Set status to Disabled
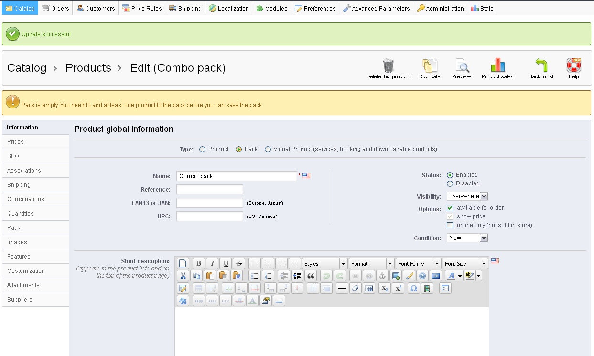This screenshot has width=594, height=356. point(450,183)
